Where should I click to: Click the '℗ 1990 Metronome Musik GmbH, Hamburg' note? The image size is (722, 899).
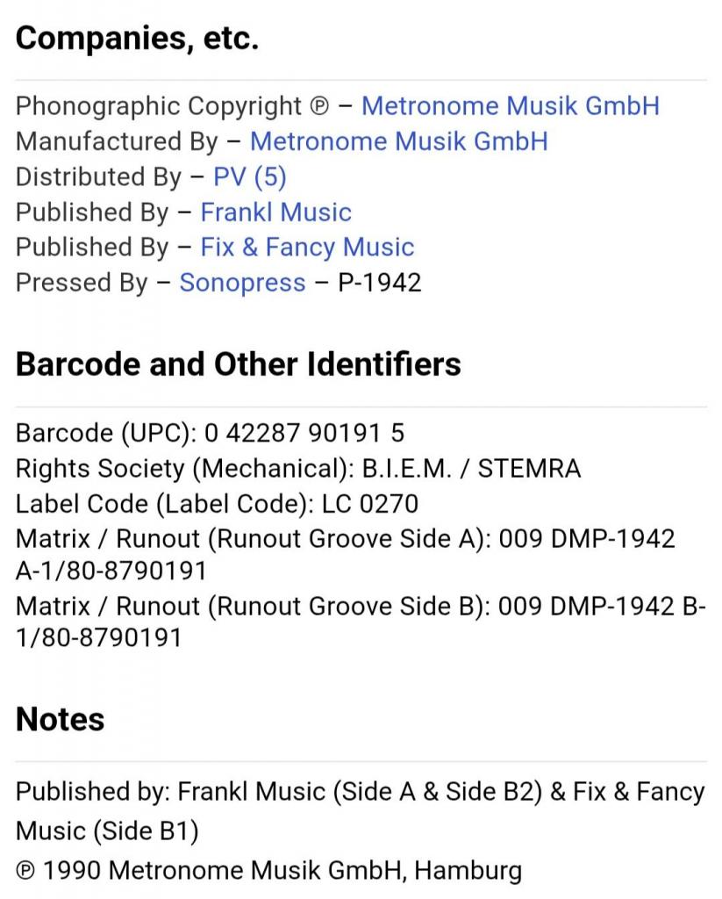coord(268,870)
